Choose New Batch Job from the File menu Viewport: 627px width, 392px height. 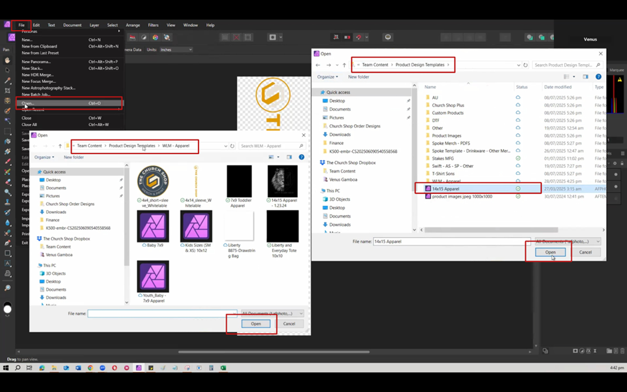coord(36,94)
